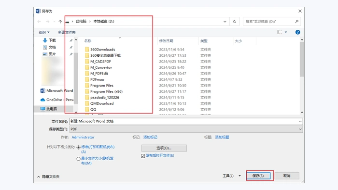Screen dimensions: 338x190
Task: Click the navigation pane scroll up arrow
Action: point(76,40)
